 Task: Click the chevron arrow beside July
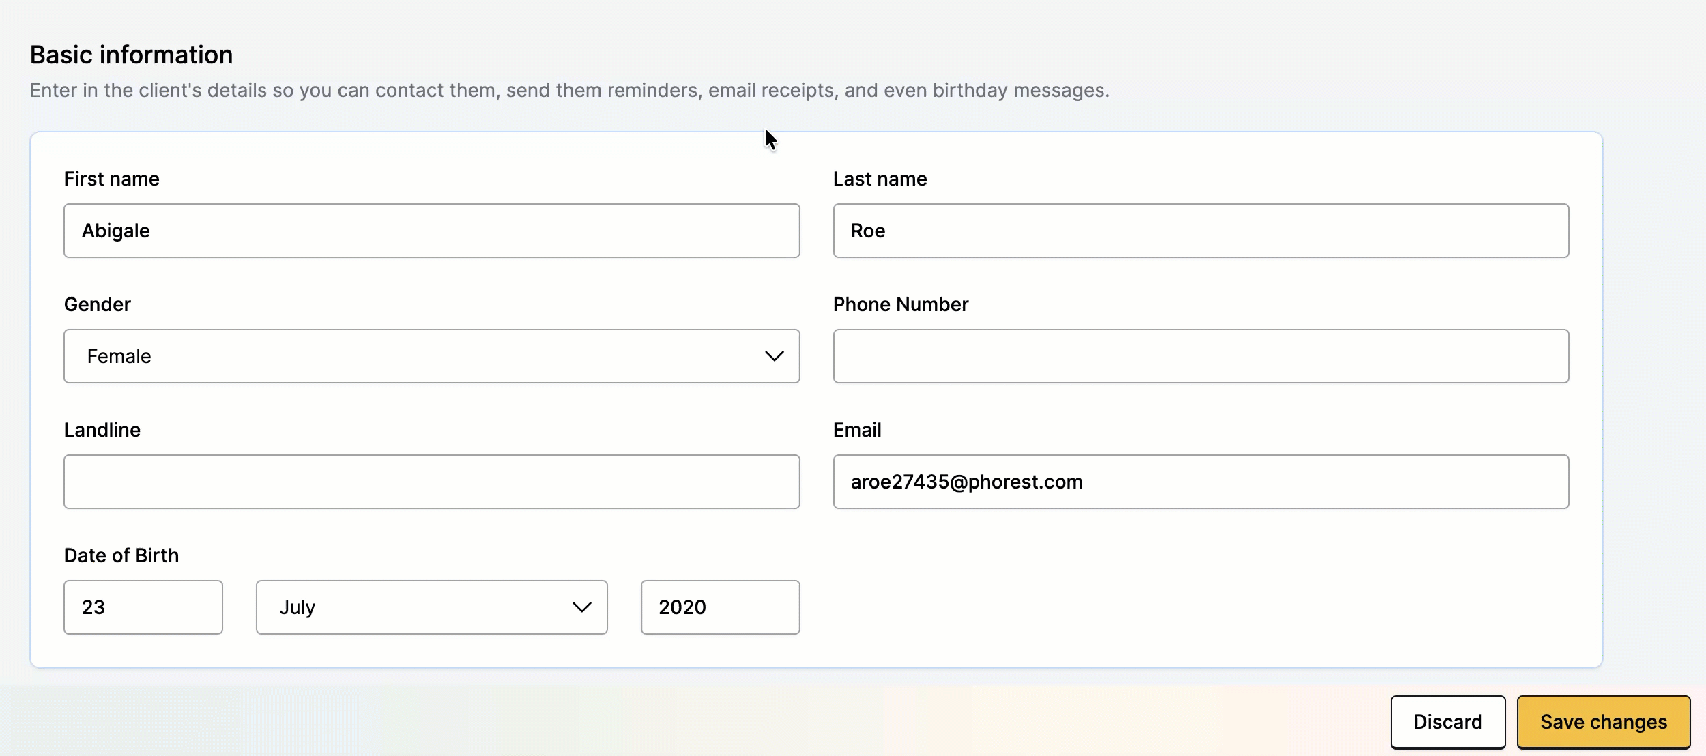tap(581, 607)
